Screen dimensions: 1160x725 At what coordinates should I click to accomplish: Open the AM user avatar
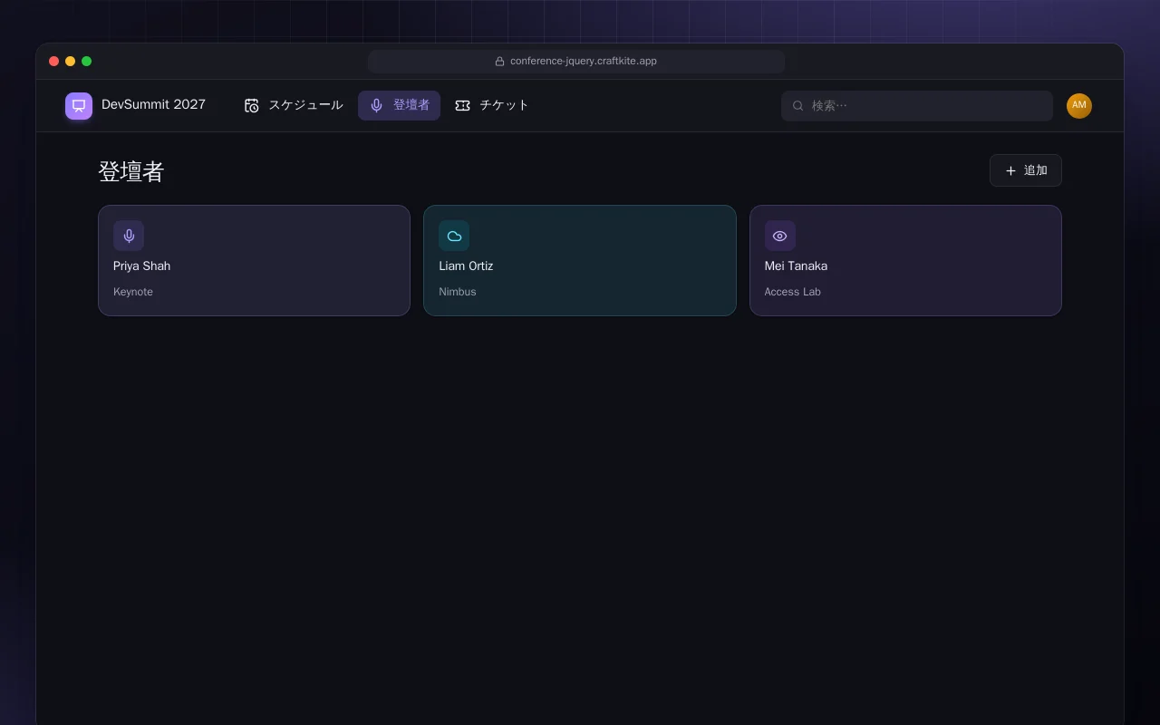[1079, 106]
